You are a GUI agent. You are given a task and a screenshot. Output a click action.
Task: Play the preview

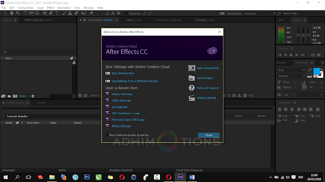point(291,55)
